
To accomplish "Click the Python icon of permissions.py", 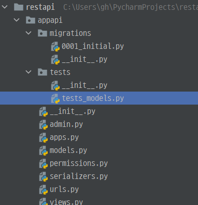I will pos(44,163).
